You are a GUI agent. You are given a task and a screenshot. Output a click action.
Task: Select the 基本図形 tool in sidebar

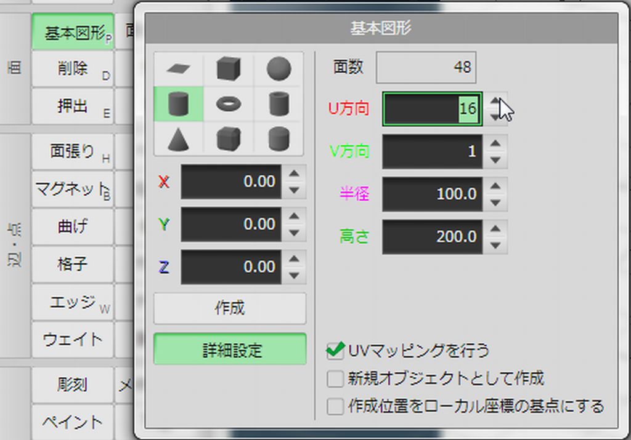[x=73, y=32]
